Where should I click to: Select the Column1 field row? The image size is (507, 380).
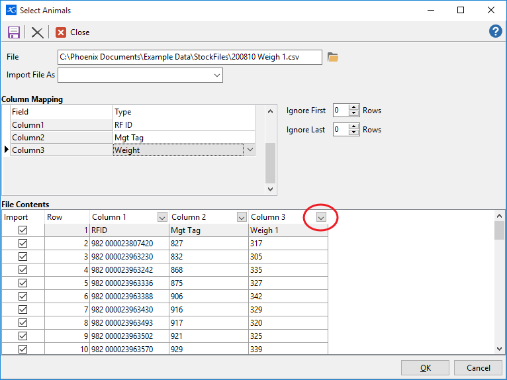pyautogui.click(x=62, y=125)
